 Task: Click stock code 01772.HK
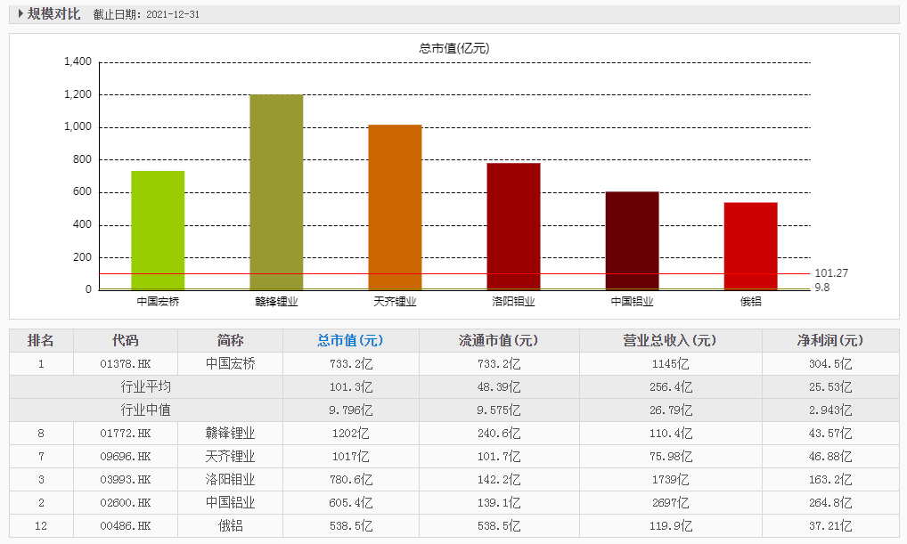tap(125, 433)
